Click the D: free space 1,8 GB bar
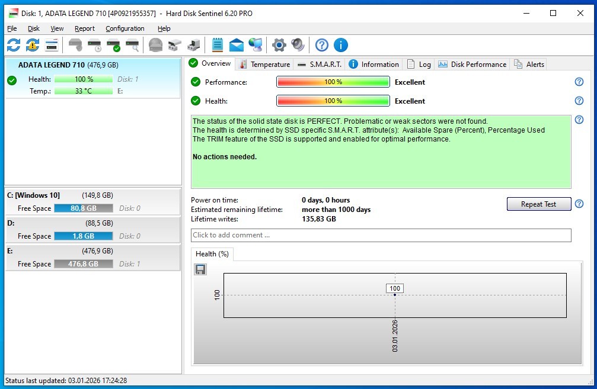Viewport: 597px width, 389px height. point(84,236)
